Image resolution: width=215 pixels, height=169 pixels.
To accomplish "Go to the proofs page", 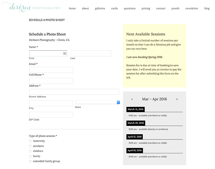I will [x=175, y=8].
